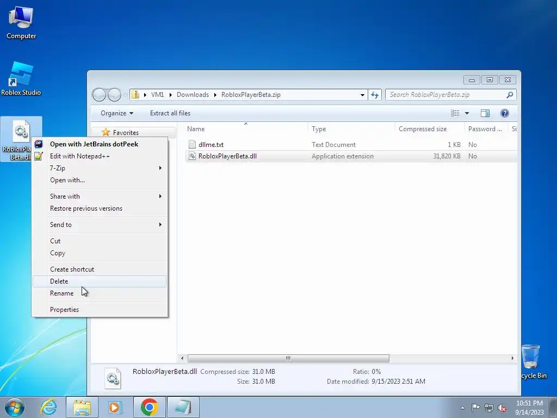
Task: Expand VM1 path arrow in address bar
Action: [x=170, y=95]
